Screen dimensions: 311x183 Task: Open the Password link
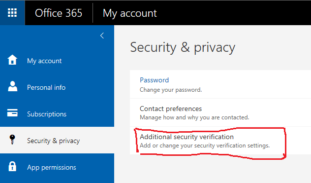(x=155, y=80)
